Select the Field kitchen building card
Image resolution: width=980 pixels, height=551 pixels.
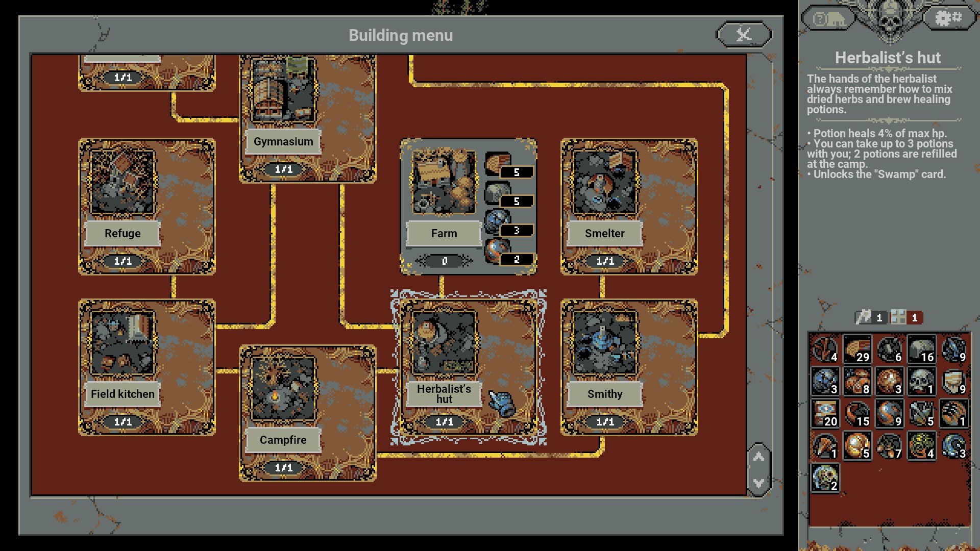click(x=147, y=367)
